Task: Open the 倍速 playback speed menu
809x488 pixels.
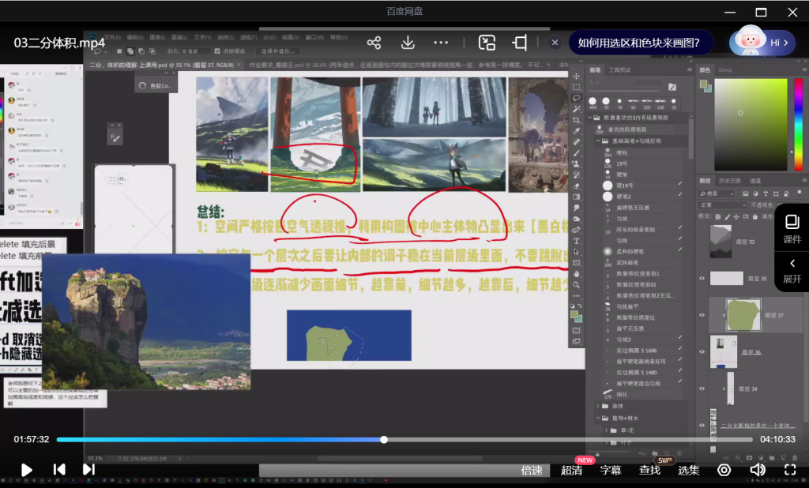Action: (x=532, y=470)
